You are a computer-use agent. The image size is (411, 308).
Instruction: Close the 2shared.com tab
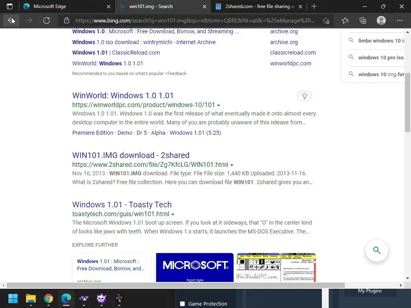pos(300,6)
